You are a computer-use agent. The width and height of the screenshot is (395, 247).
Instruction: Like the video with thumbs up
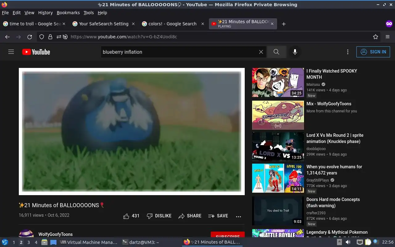(x=131, y=216)
